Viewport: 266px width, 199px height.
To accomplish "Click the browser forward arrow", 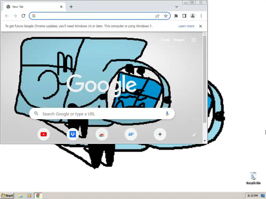I will click(x=15, y=16).
